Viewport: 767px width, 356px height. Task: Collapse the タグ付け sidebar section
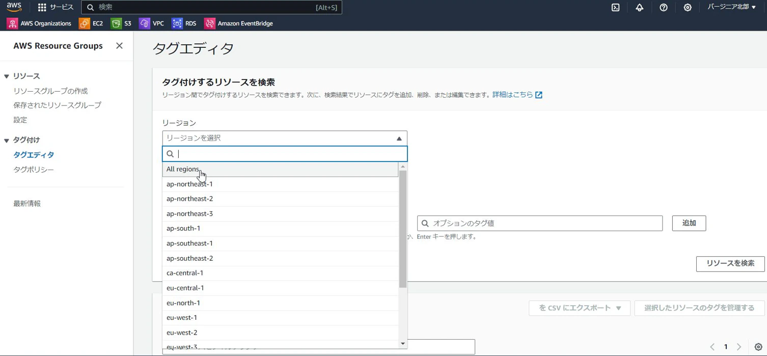click(7, 141)
